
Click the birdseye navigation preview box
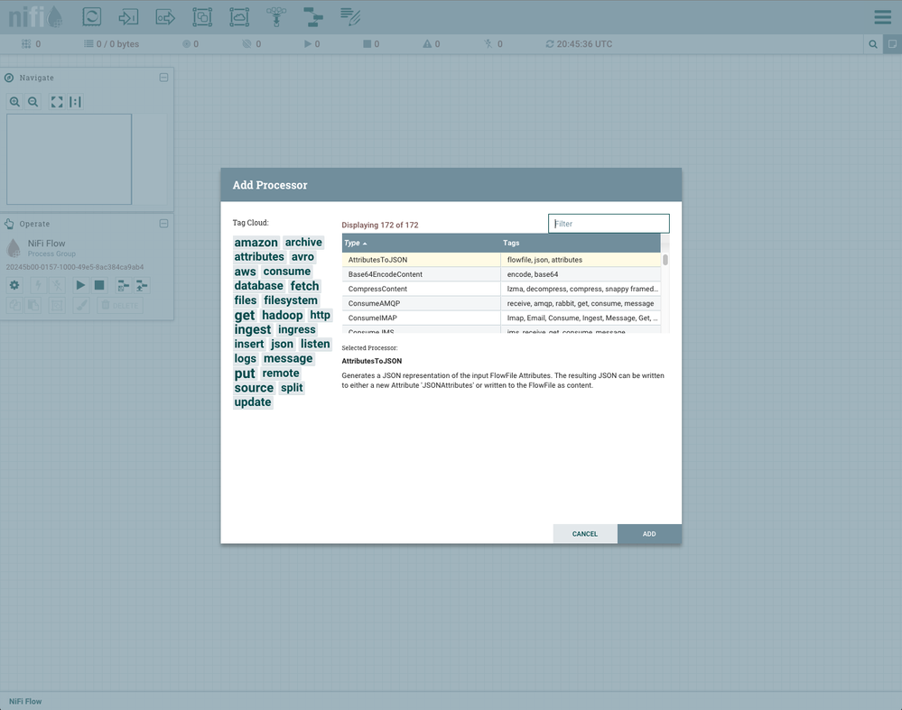click(x=69, y=159)
